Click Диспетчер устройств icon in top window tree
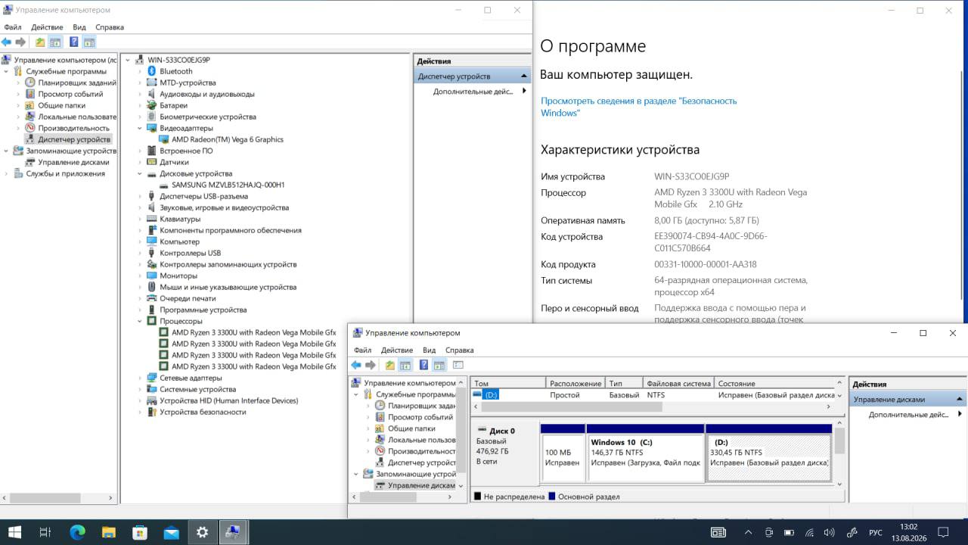Viewport: 968px width, 545px height. point(30,139)
